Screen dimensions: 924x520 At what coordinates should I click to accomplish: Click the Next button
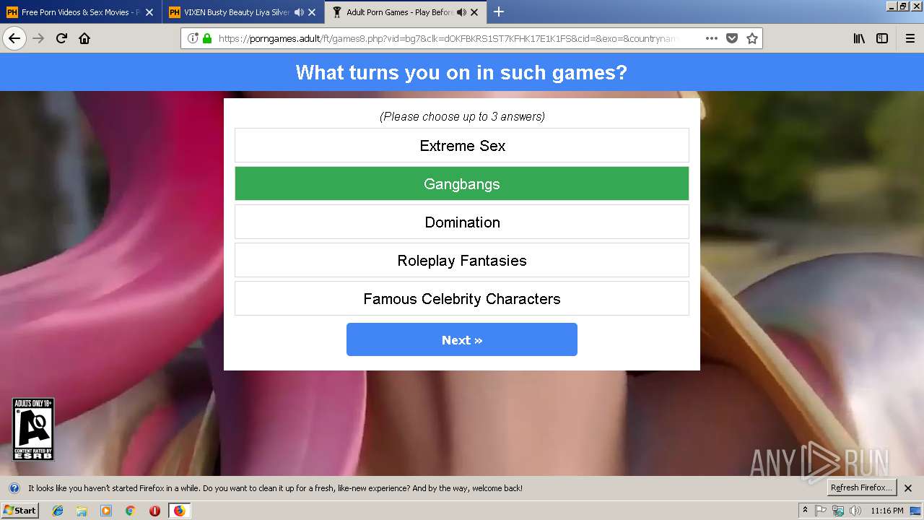(462, 339)
